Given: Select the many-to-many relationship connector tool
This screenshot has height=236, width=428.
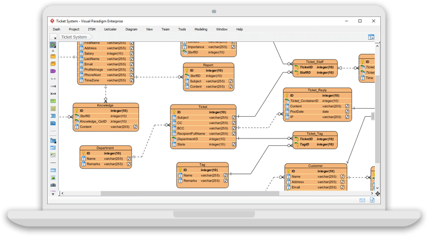Looking at the screenshot, I should tap(53, 93).
